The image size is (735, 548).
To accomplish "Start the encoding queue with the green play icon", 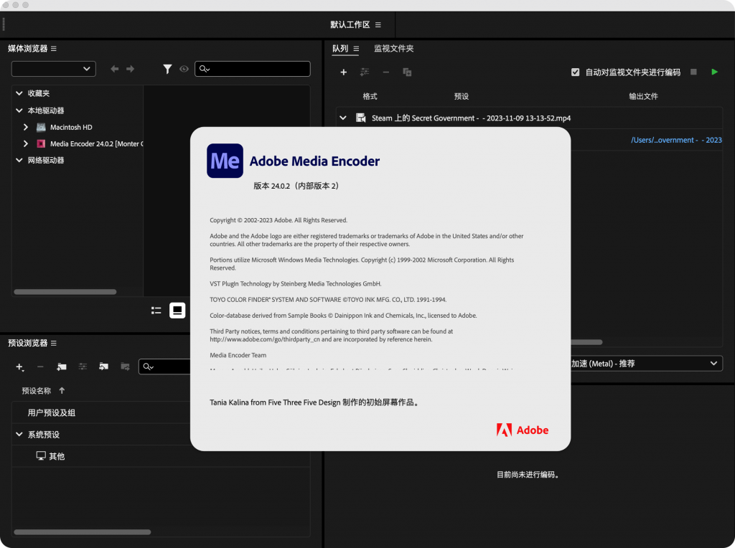I will pyautogui.click(x=713, y=72).
